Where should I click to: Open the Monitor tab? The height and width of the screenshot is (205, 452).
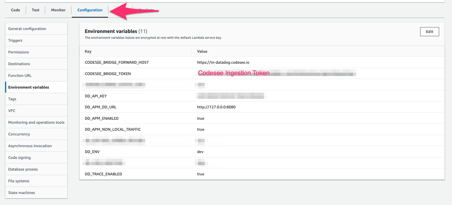(58, 10)
